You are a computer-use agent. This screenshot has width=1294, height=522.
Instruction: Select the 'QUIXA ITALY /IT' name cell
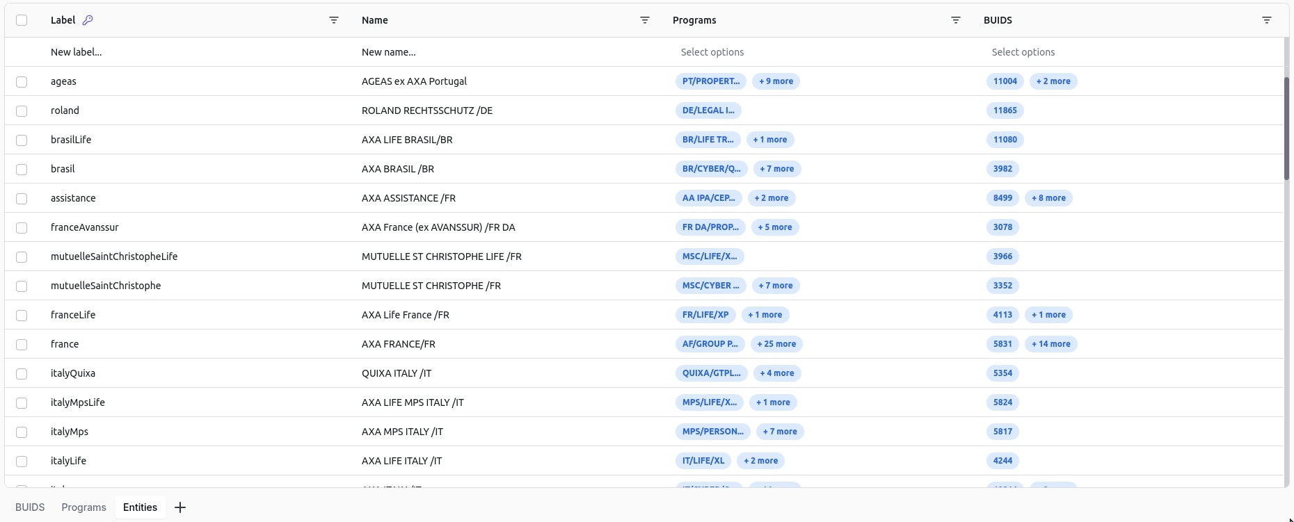397,373
